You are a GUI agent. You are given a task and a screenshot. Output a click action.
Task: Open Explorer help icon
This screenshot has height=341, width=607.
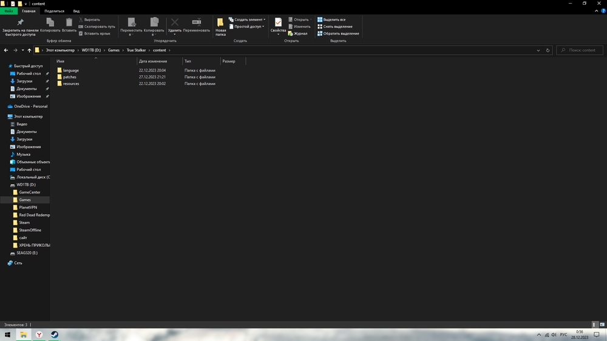pyautogui.click(x=603, y=11)
